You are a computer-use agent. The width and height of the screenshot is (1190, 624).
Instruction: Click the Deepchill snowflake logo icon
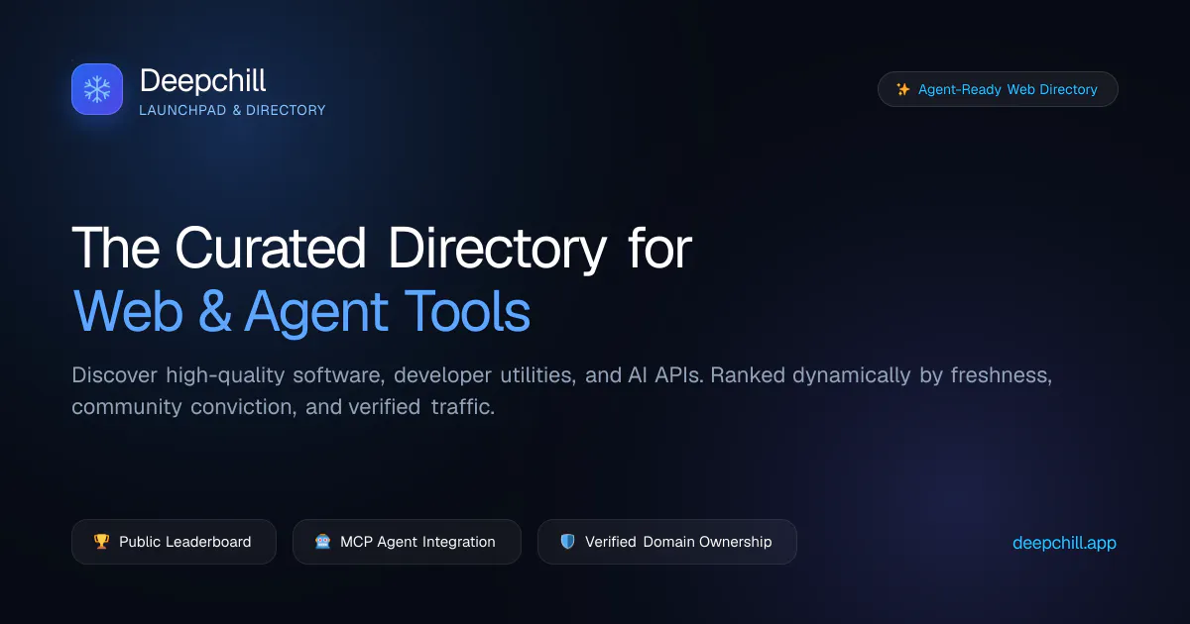(97, 89)
